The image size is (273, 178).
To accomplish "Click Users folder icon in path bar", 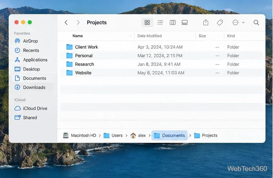I will click(x=106, y=135).
